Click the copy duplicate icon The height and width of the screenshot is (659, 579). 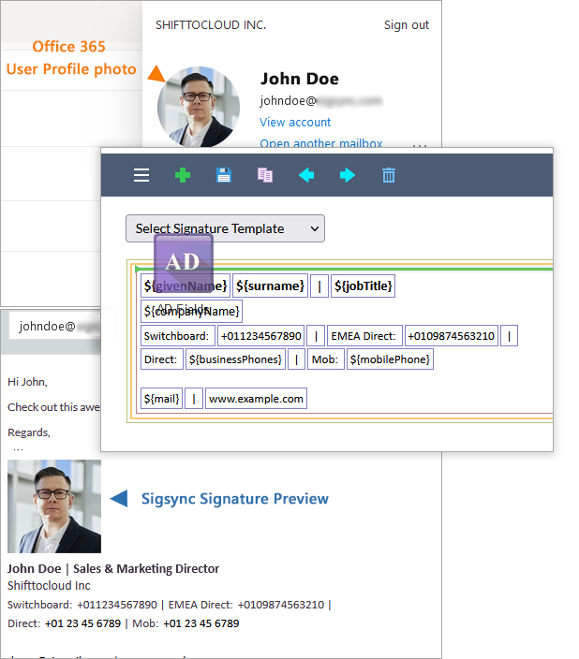(265, 175)
